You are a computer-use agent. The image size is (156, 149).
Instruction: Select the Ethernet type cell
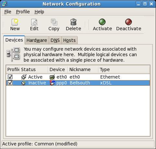[x=110, y=77]
